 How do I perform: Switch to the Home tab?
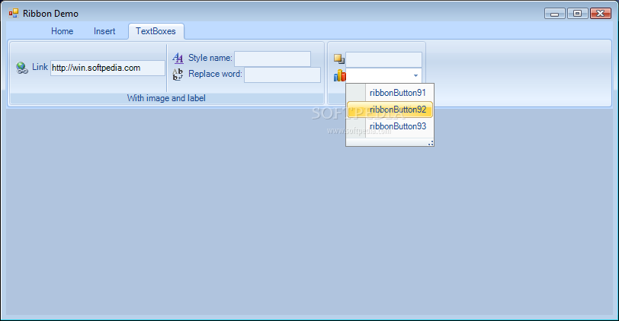tap(62, 31)
